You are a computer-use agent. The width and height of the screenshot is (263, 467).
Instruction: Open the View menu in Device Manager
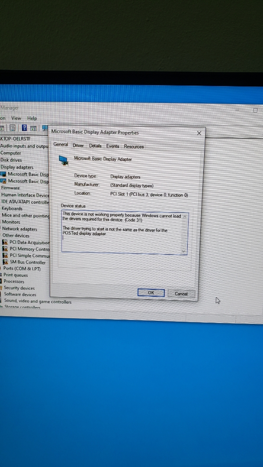click(16, 118)
